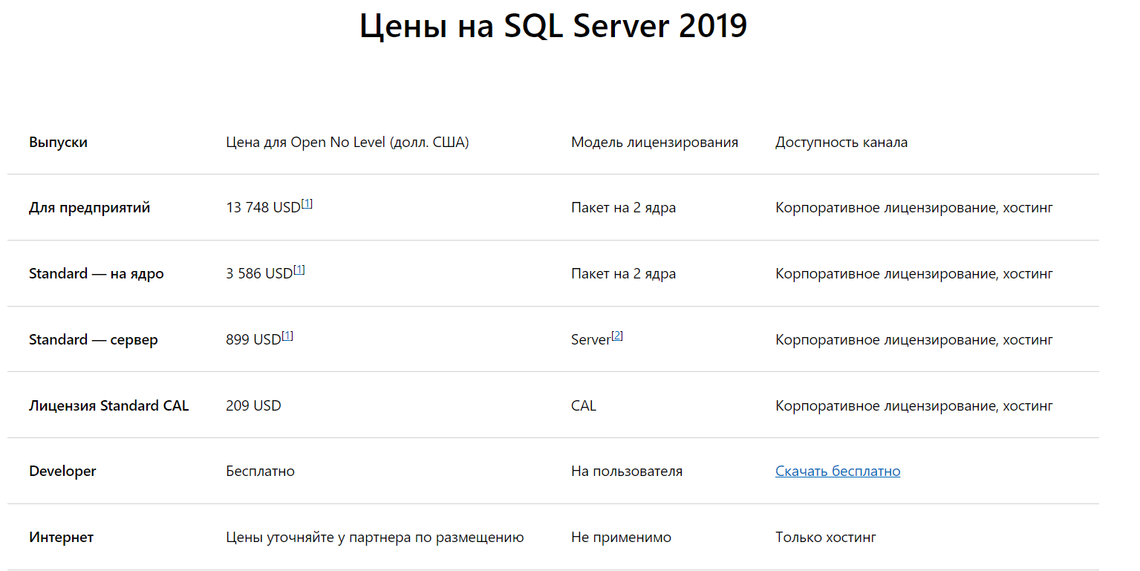Select the "Standard — сервер" edition name
Viewport: 1140px width, 571px height.
94,340
